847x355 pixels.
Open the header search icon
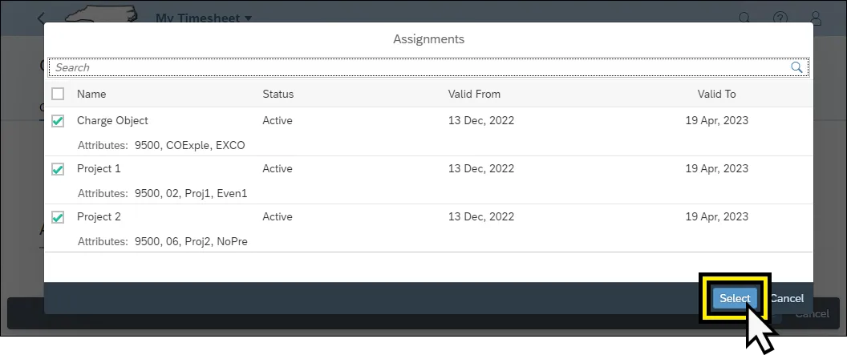pyautogui.click(x=744, y=18)
